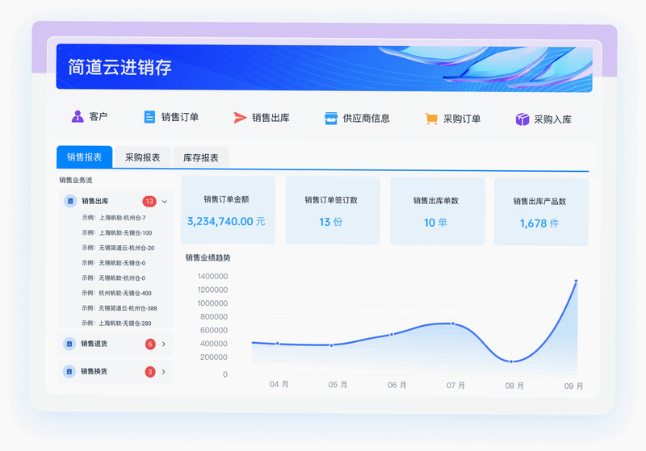Click the red 13 badge on 销售出库
Screen dimensions: 646x451
click(x=149, y=201)
